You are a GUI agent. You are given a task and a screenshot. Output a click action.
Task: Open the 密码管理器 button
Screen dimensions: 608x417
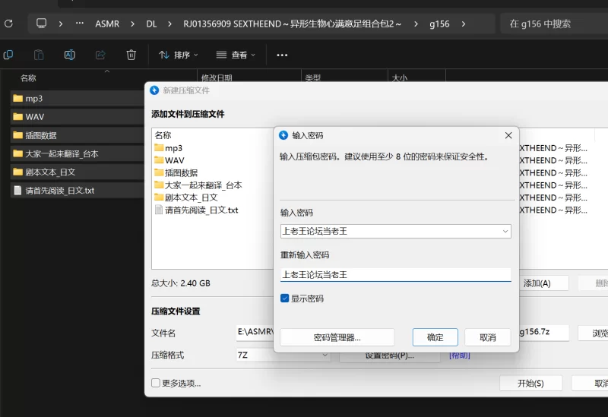click(337, 337)
